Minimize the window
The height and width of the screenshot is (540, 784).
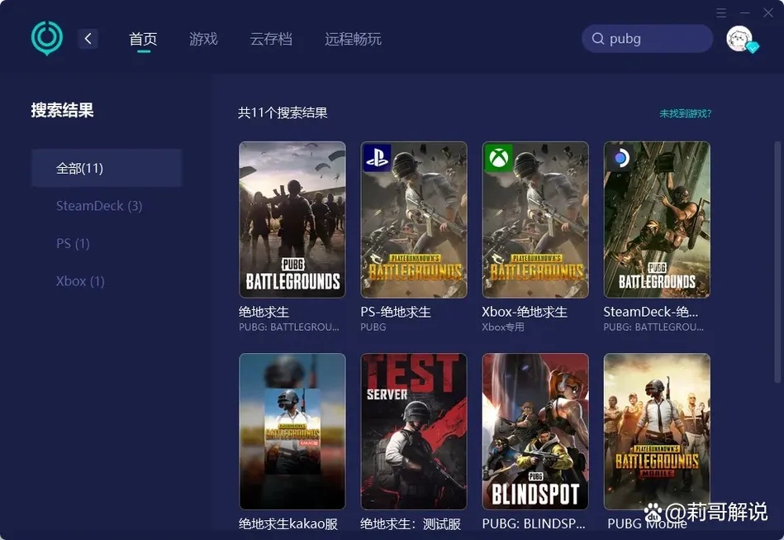pyautogui.click(x=745, y=12)
